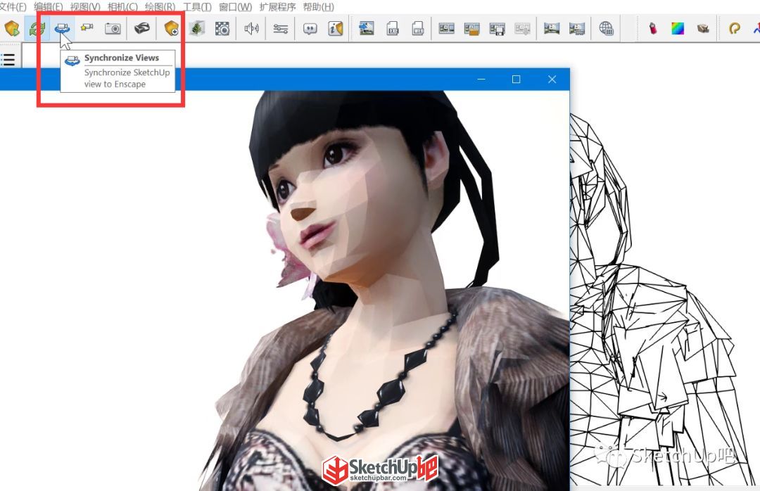Click the Synchronize Views camera icon
This screenshot has height=491, width=760.
pyautogui.click(x=61, y=29)
